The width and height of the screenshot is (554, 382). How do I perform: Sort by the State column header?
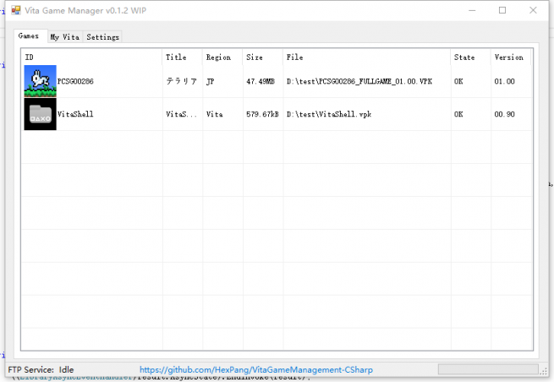[x=470, y=57]
